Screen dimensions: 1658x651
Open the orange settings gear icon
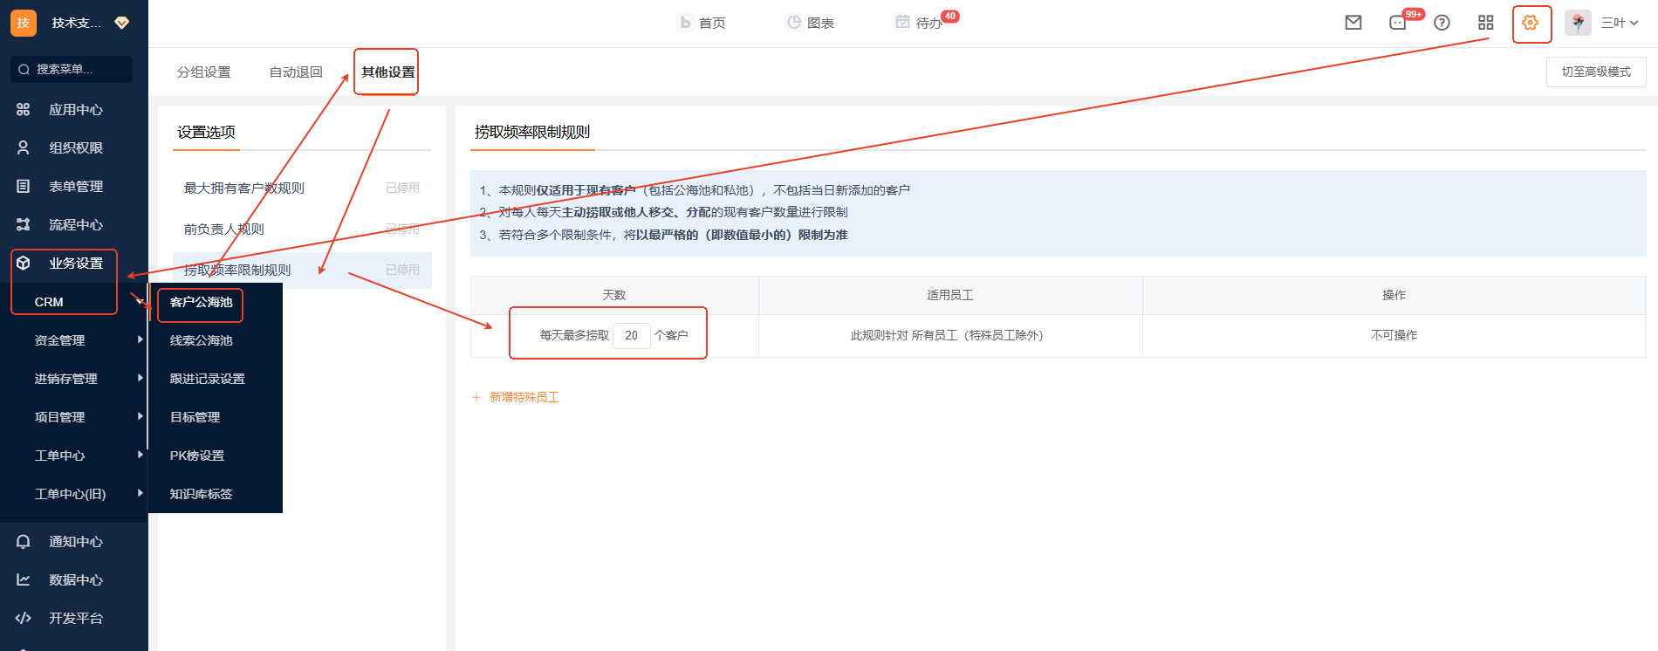[1531, 23]
